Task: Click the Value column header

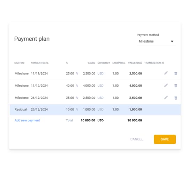Action: click(x=91, y=63)
